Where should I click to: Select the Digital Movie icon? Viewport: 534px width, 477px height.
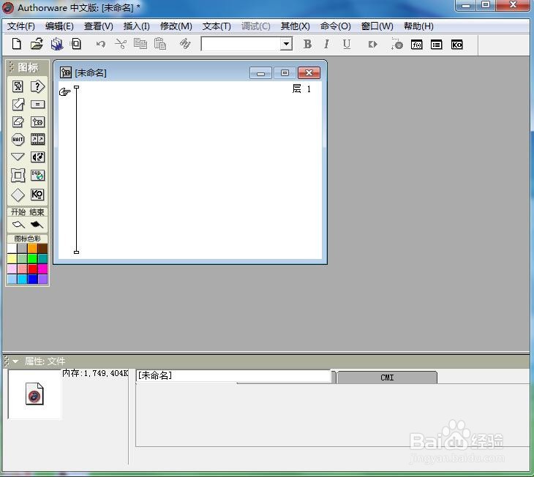pos(37,139)
